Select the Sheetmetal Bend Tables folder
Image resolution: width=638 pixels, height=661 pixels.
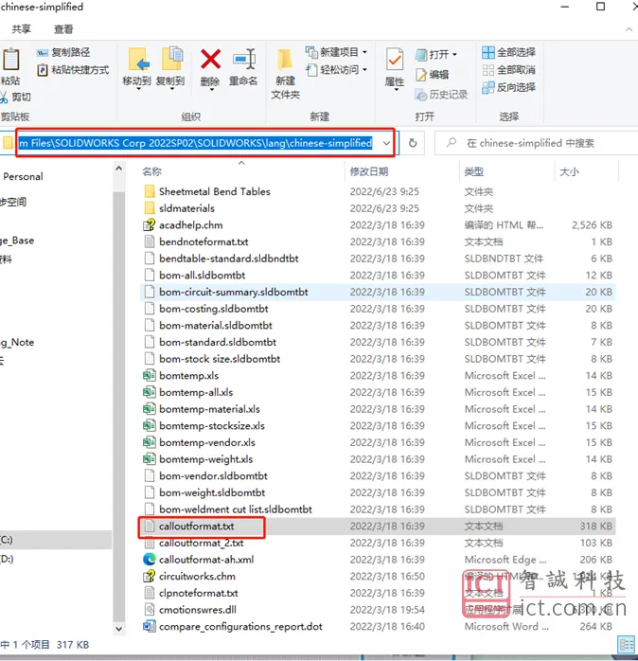pyautogui.click(x=215, y=192)
